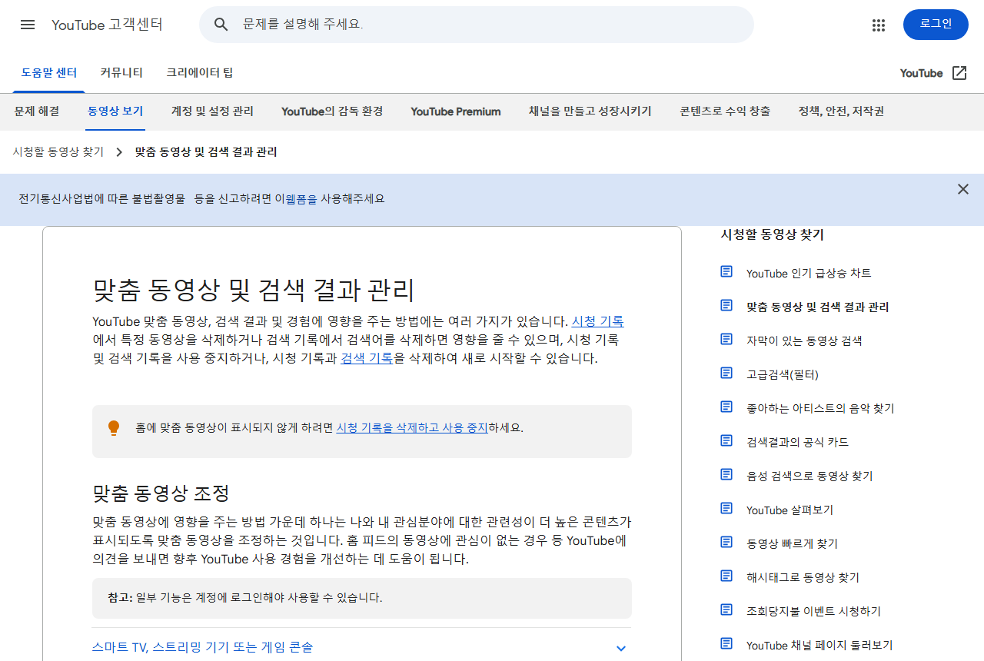984x661 pixels.
Task: Open the 정책, 안전, 저작권 menu
Action: (841, 111)
